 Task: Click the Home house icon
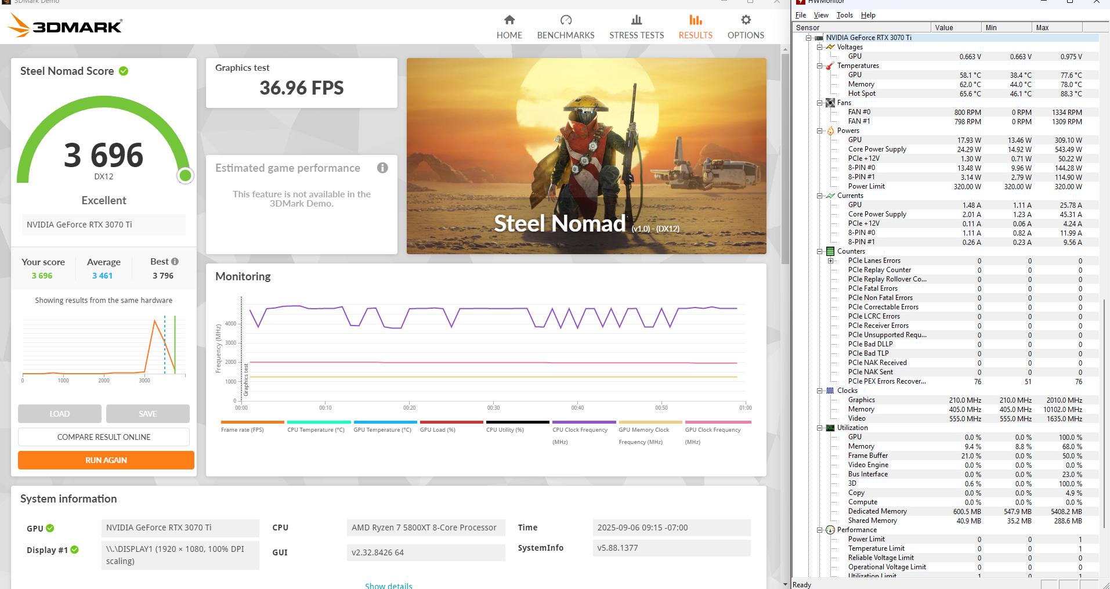(509, 20)
